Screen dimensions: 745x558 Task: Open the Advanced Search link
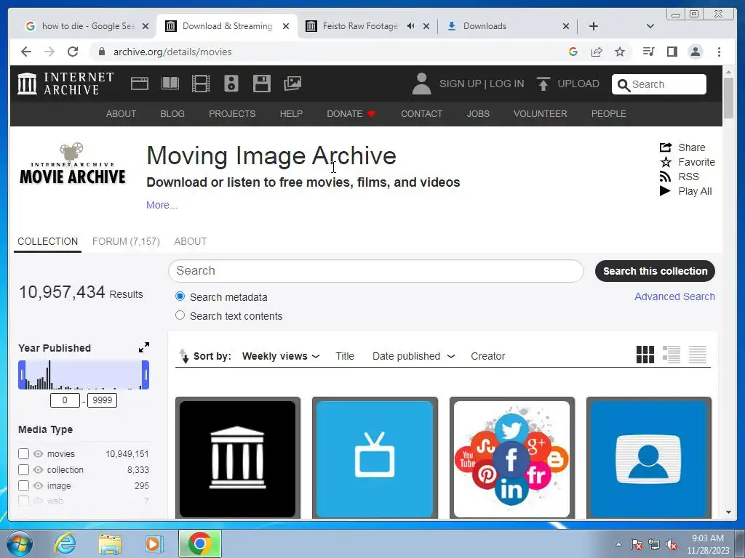click(x=674, y=296)
